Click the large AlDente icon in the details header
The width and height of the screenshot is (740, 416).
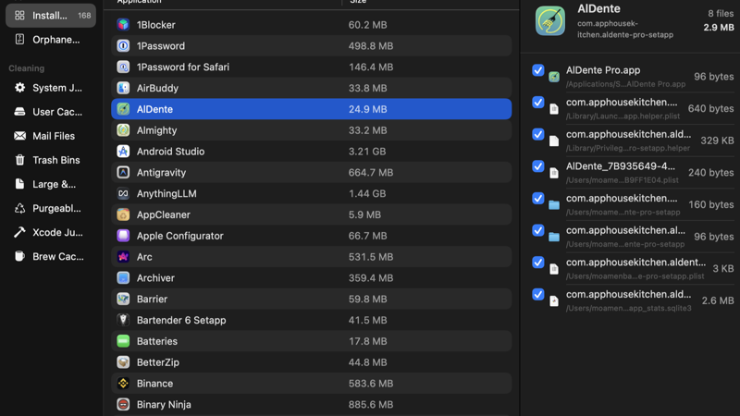[549, 20]
